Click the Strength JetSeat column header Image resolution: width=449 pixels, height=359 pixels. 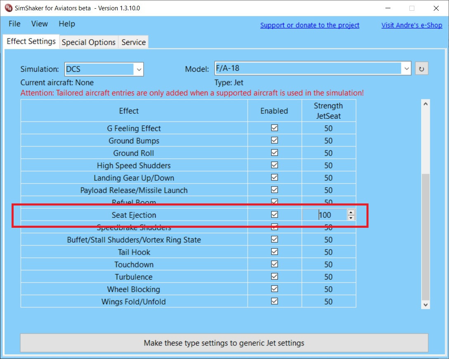click(x=328, y=111)
